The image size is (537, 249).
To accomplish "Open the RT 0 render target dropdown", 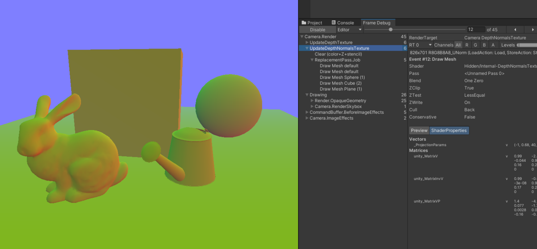I will 421,45.
